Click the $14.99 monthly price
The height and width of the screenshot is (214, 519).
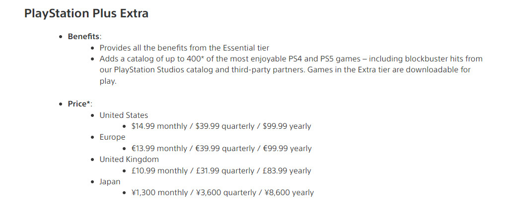[x=159, y=126]
